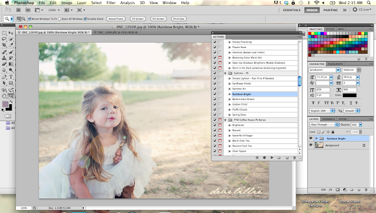376x213 pixels.
Task: Select the Rectangular Marquee tool
Action: tap(4, 33)
